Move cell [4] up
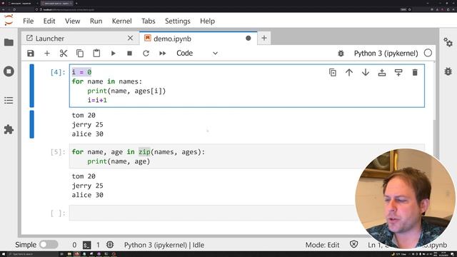 [x=349, y=73]
